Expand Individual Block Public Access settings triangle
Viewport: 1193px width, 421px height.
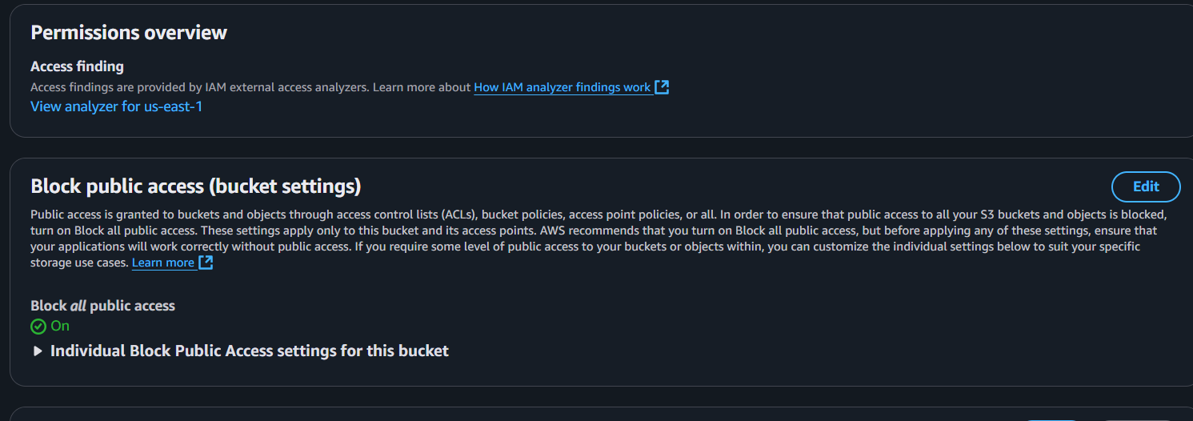tap(38, 351)
